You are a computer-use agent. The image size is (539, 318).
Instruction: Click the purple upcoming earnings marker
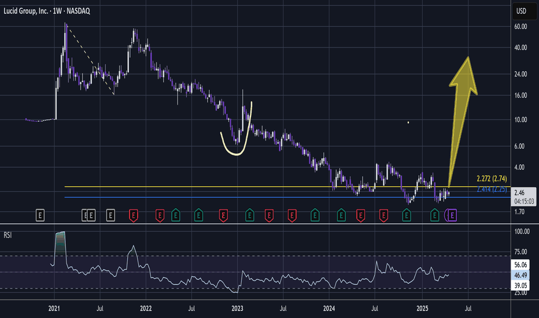[452, 216]
